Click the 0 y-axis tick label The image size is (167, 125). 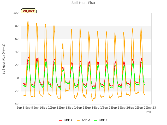tap(18, 78)
